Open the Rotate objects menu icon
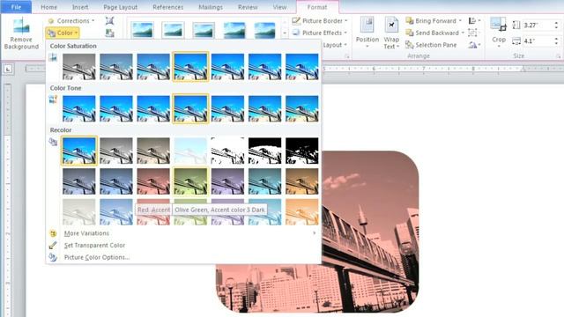Screen dimensions: 564x317 (474, 45)
